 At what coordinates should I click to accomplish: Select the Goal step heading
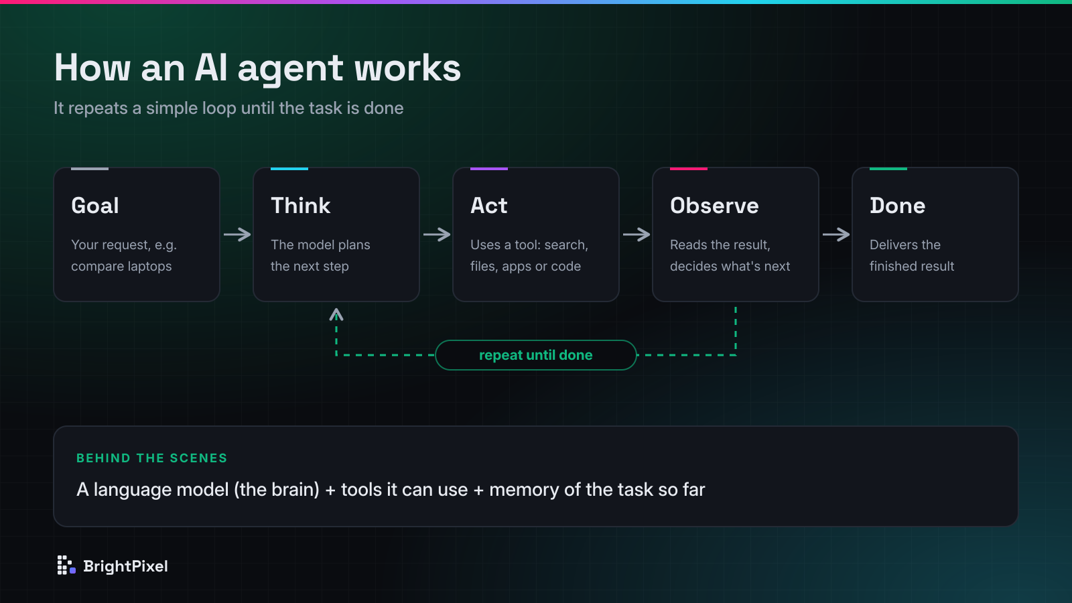tap(95, 206)
